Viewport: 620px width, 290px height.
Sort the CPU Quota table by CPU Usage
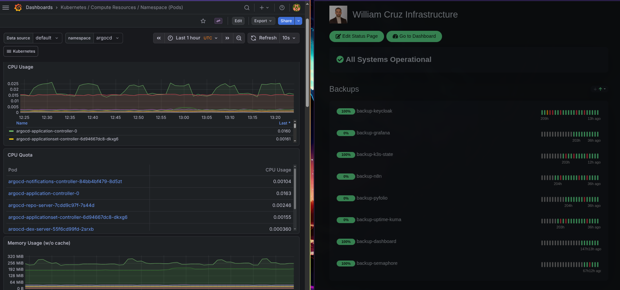tap(278, 170)
